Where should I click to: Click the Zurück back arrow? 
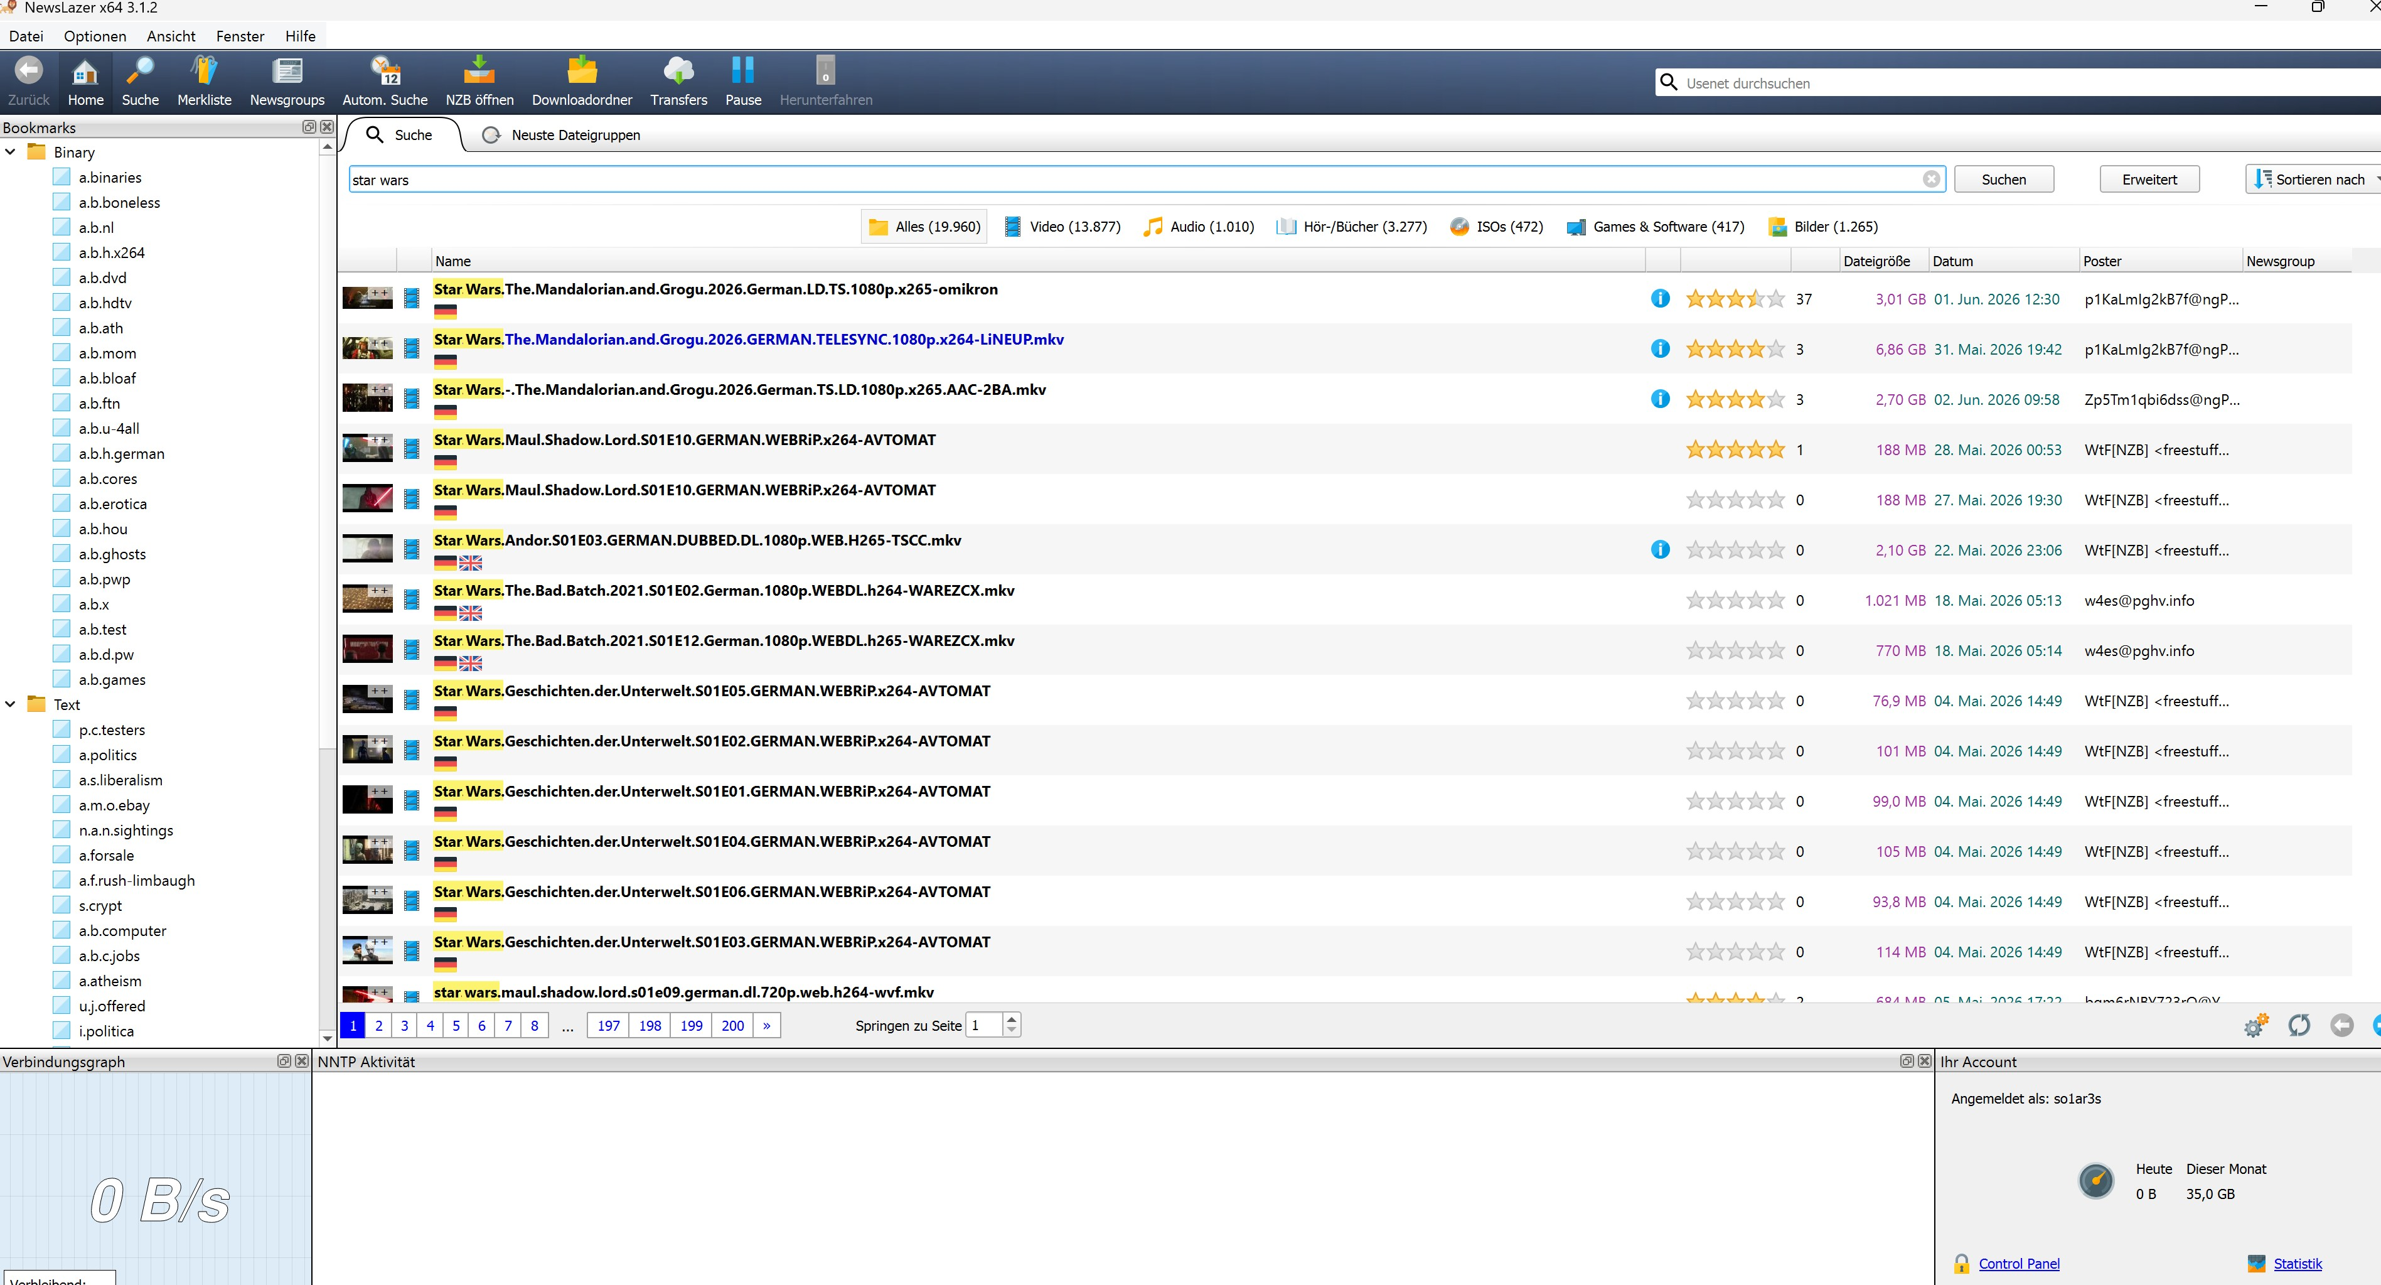click(x=29, y=82)
